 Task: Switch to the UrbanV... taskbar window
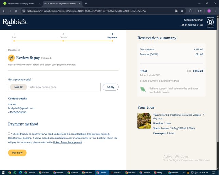tap(117, 173)
